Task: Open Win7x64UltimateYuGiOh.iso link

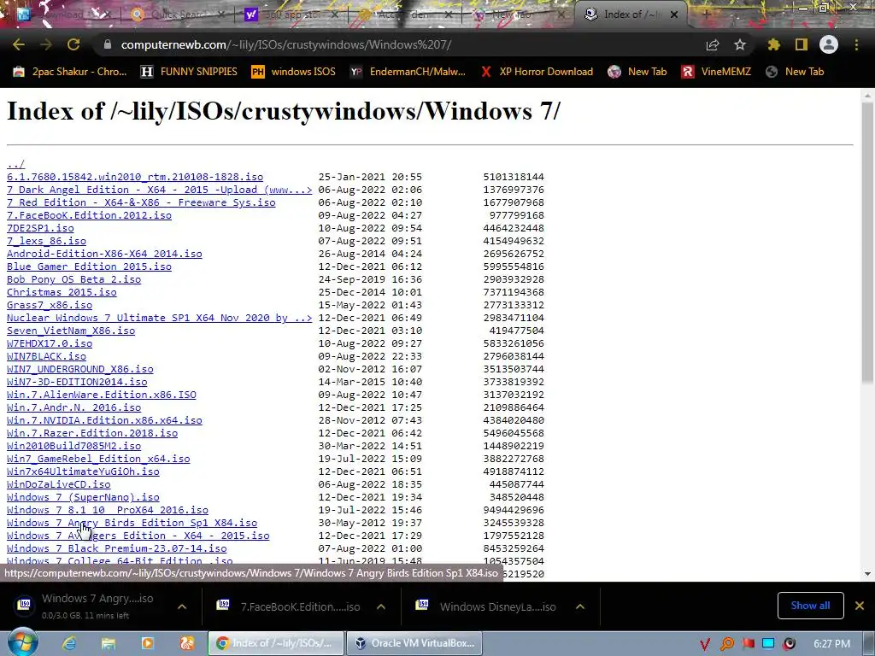Action: pyautogui.click(x=83, y=471)
